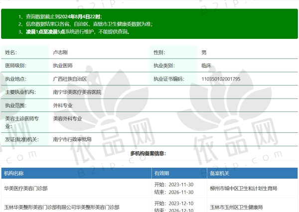Select the name value 卢志刚
Screen dimensions: 299x212
coord(60,52)
